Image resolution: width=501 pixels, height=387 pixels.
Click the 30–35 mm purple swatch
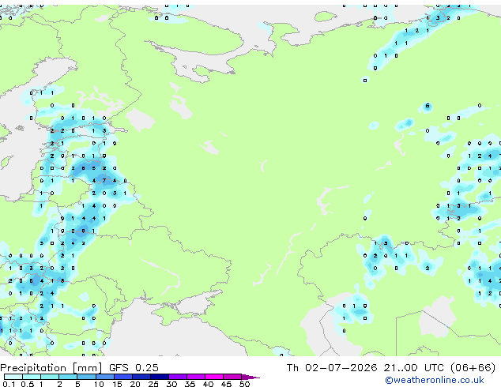tap(178, 377)
